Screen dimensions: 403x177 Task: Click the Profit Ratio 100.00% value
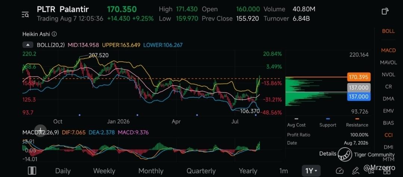point(359,135)
